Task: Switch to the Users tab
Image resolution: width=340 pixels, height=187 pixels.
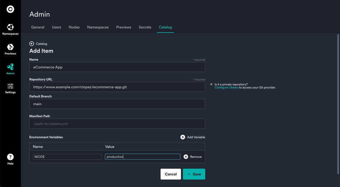Action: 56,27
